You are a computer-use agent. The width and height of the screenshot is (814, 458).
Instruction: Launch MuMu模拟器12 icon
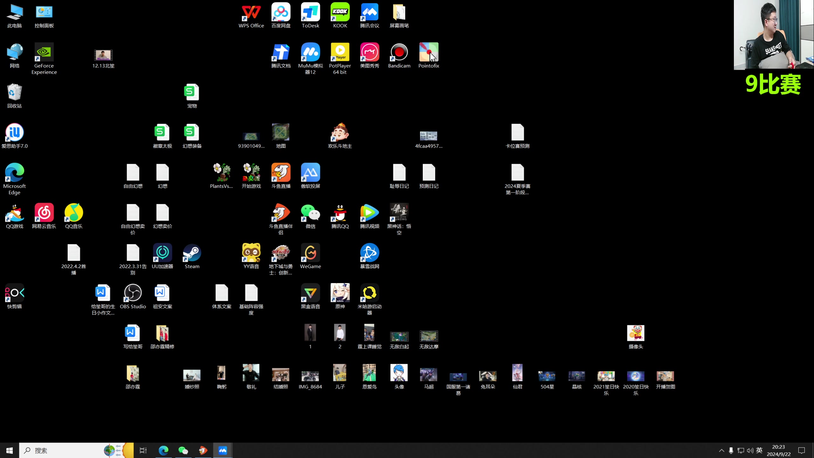(310, 59)
